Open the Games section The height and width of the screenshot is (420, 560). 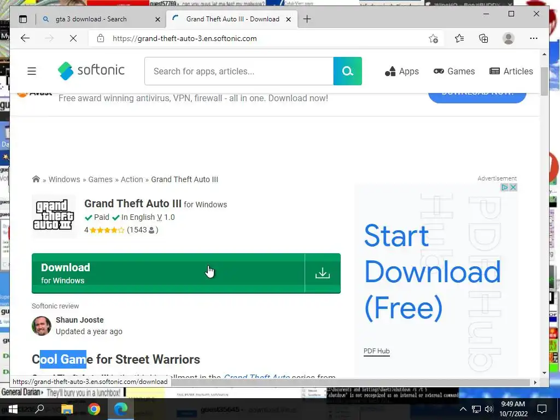click(x=454, y=72)
